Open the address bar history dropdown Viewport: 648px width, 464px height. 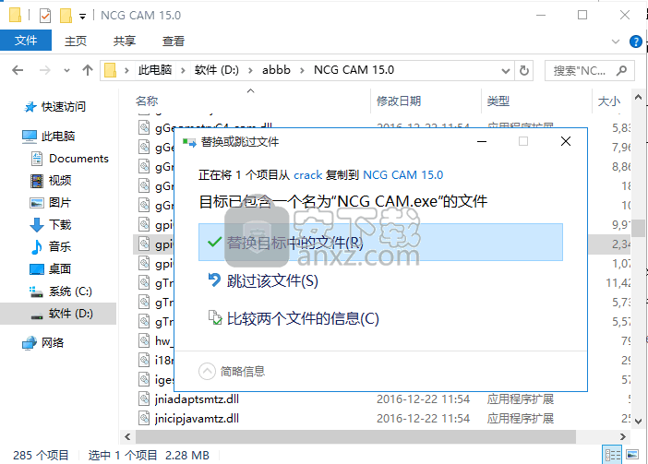(505, 71)
